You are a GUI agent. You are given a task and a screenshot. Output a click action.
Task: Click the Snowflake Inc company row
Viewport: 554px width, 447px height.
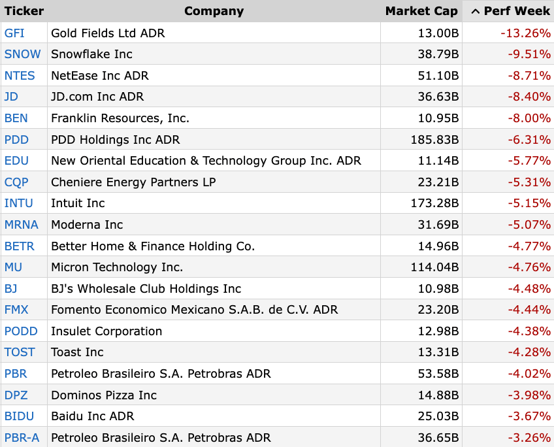91,54
